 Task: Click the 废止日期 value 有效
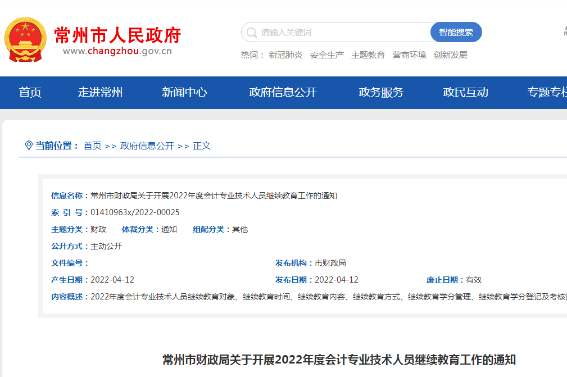point(474,280)
